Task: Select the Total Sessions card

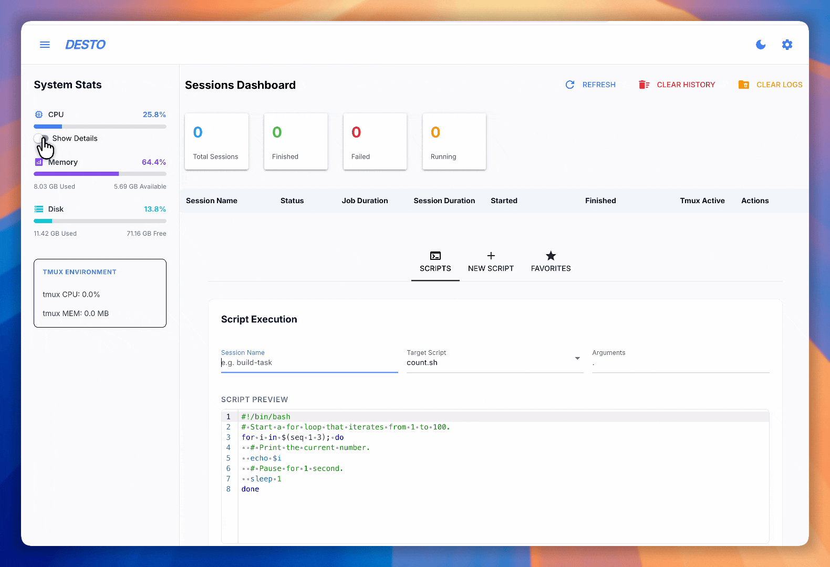Action: point(216,141)
